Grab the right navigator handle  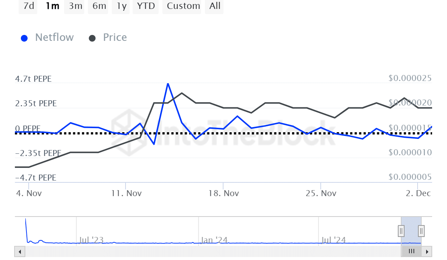421,231
